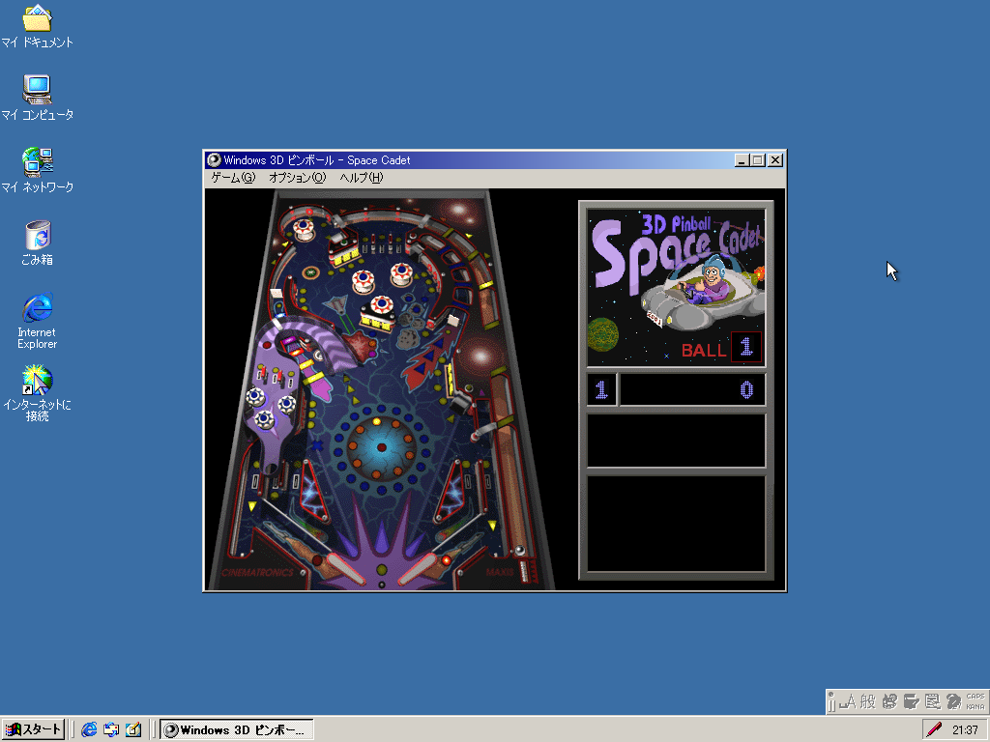Click the ball plunger at lower right

[527, 572]
